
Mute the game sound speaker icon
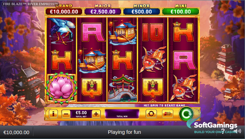[237, 131]
